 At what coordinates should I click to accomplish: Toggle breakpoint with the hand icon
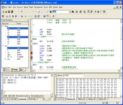tap(95, 12)
